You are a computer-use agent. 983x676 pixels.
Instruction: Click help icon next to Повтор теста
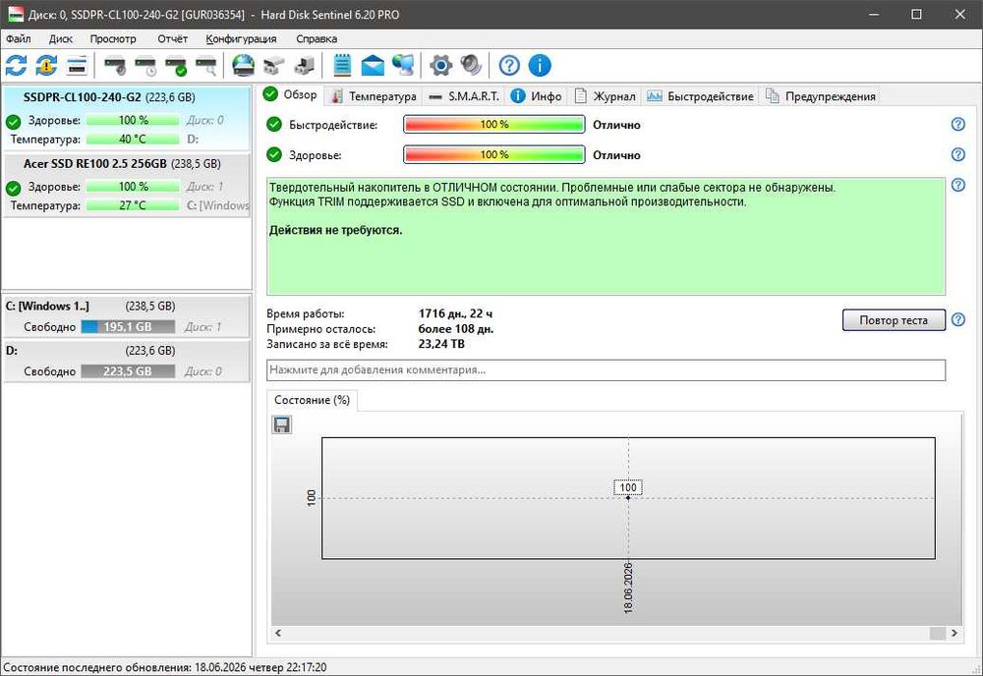coord(957,319)
